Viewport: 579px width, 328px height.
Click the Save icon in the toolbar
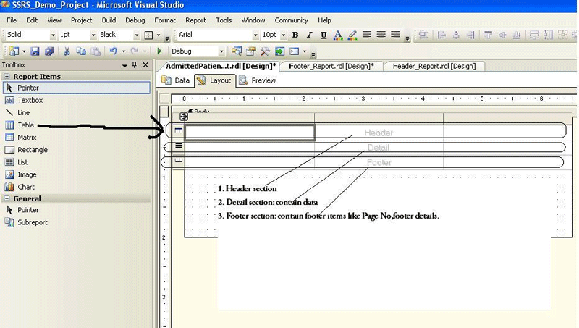click(34, 51)
